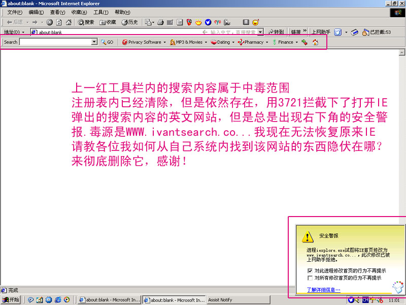406x305 pixels.
Task: Click the yellow crown toolbar icon
Action: pos(198,22)
